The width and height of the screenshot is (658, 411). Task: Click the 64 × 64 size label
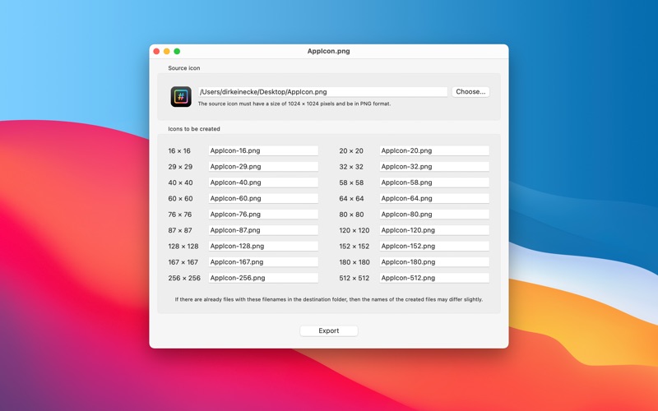351,198
